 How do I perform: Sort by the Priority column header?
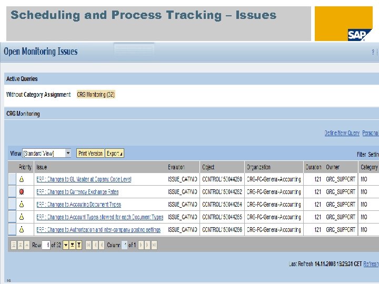coord(25,167)
